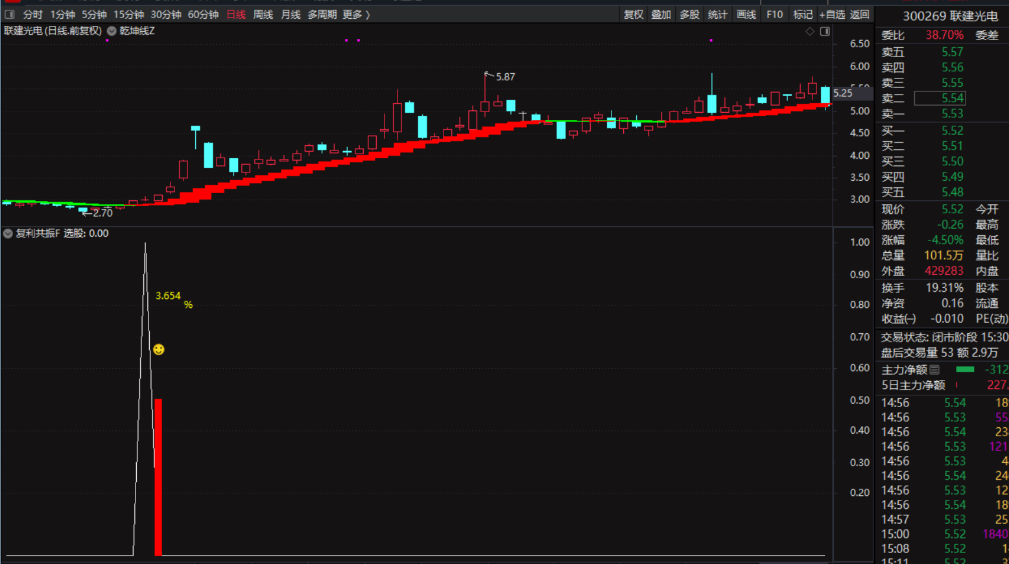Toggle the right panel layout icon

[x=825, y=31]
